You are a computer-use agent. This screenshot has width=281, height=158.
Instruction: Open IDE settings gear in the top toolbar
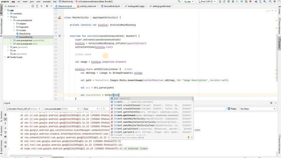(274, 1)
